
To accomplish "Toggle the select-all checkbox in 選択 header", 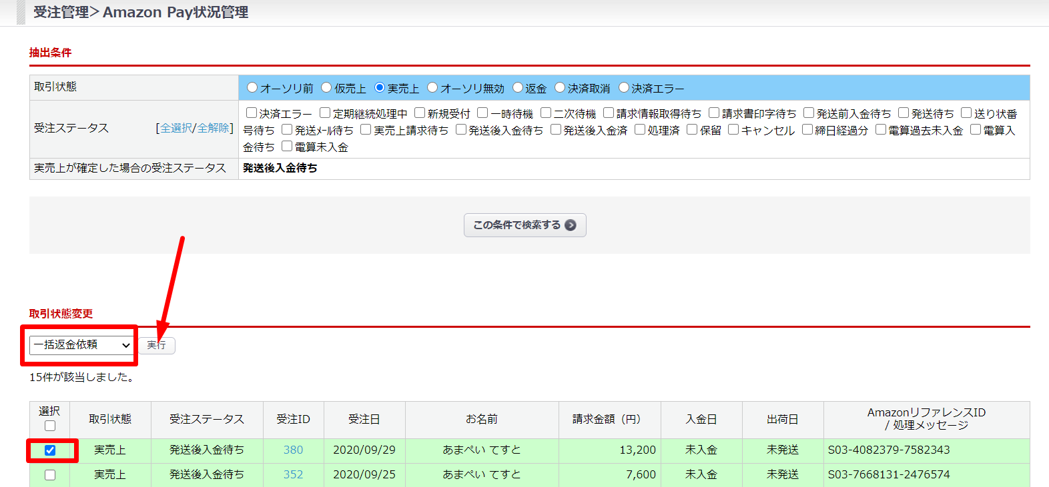I will coord(50,426).
